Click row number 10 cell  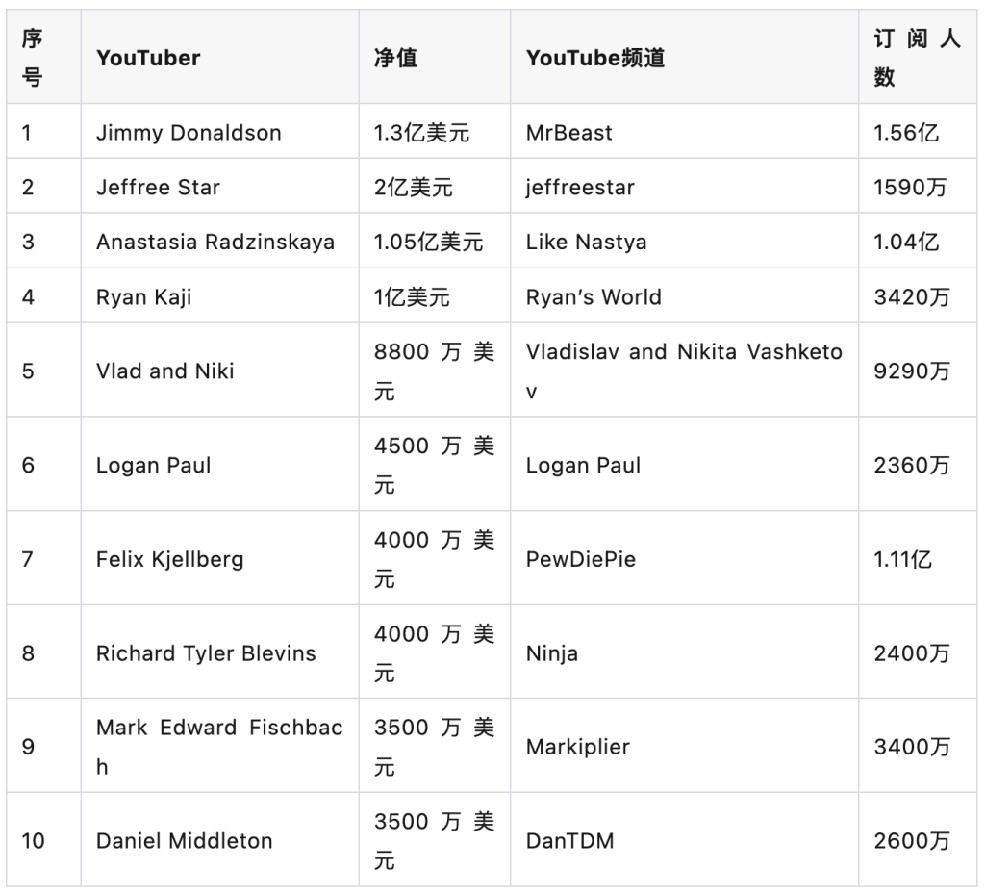[43, 840]
